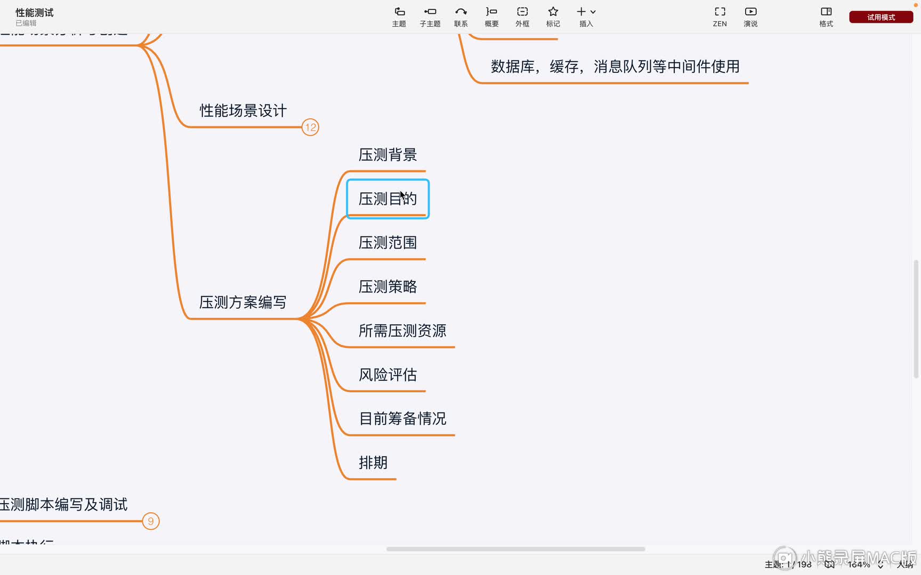
Task: Select the 压测脚本编写及调试 topic
Action: pyautogui.click(x=64, y=504)
